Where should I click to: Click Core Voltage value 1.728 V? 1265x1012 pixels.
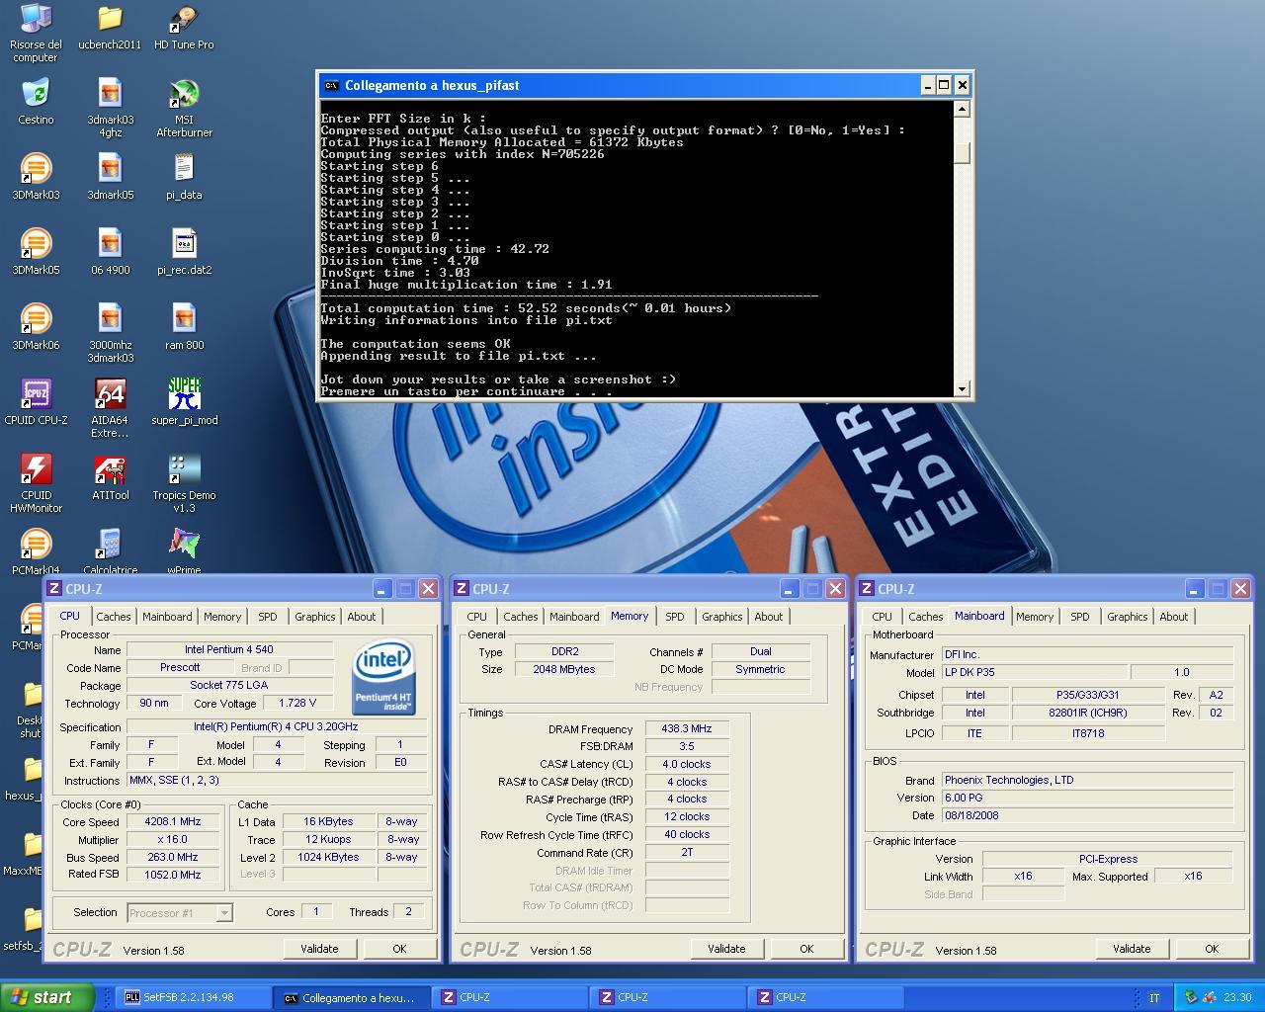coord(297,704)
